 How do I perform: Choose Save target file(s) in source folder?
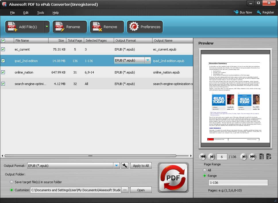pyautogui.click(x=12, y=182)
